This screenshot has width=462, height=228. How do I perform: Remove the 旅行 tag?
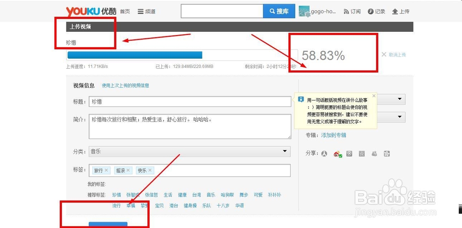(106, 170)
